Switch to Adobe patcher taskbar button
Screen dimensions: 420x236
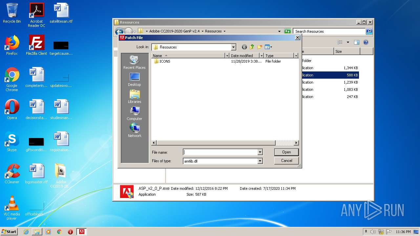(x=82, y=232)
